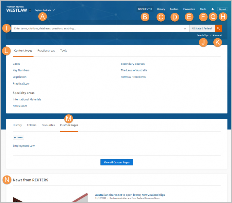Open the Employment Law custom page
232x203 pixels.
(x=24, y=146)
